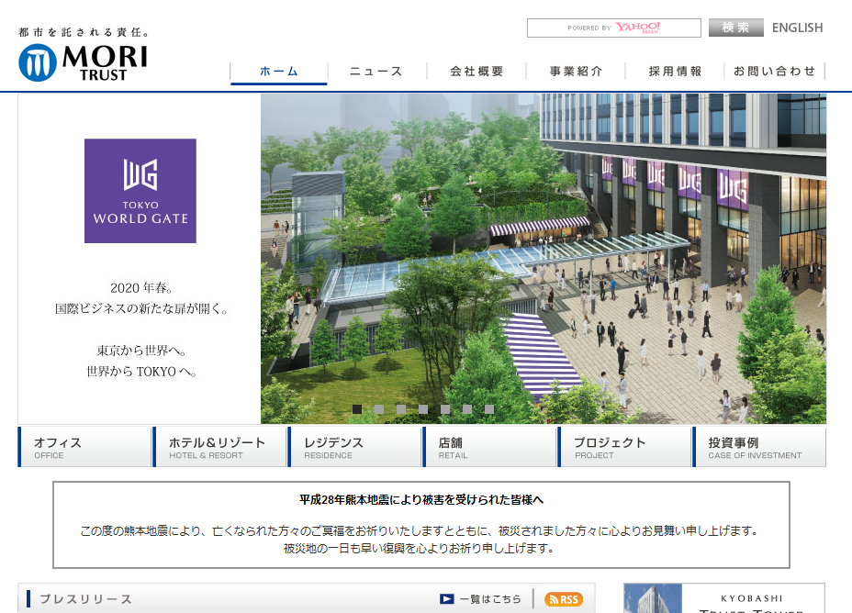The width and height of the screenshot is (852, 613).
Task: Open the ニュース navigation tab
Action: click(x=376, y=72)
